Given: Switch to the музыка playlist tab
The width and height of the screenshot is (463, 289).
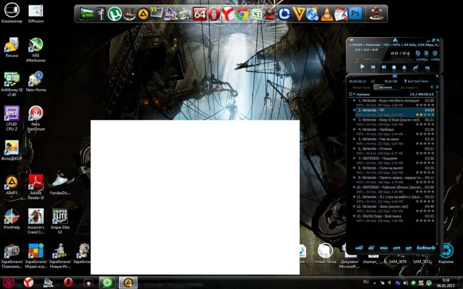Looking at the screenshot, I should (x=386, y=87).
